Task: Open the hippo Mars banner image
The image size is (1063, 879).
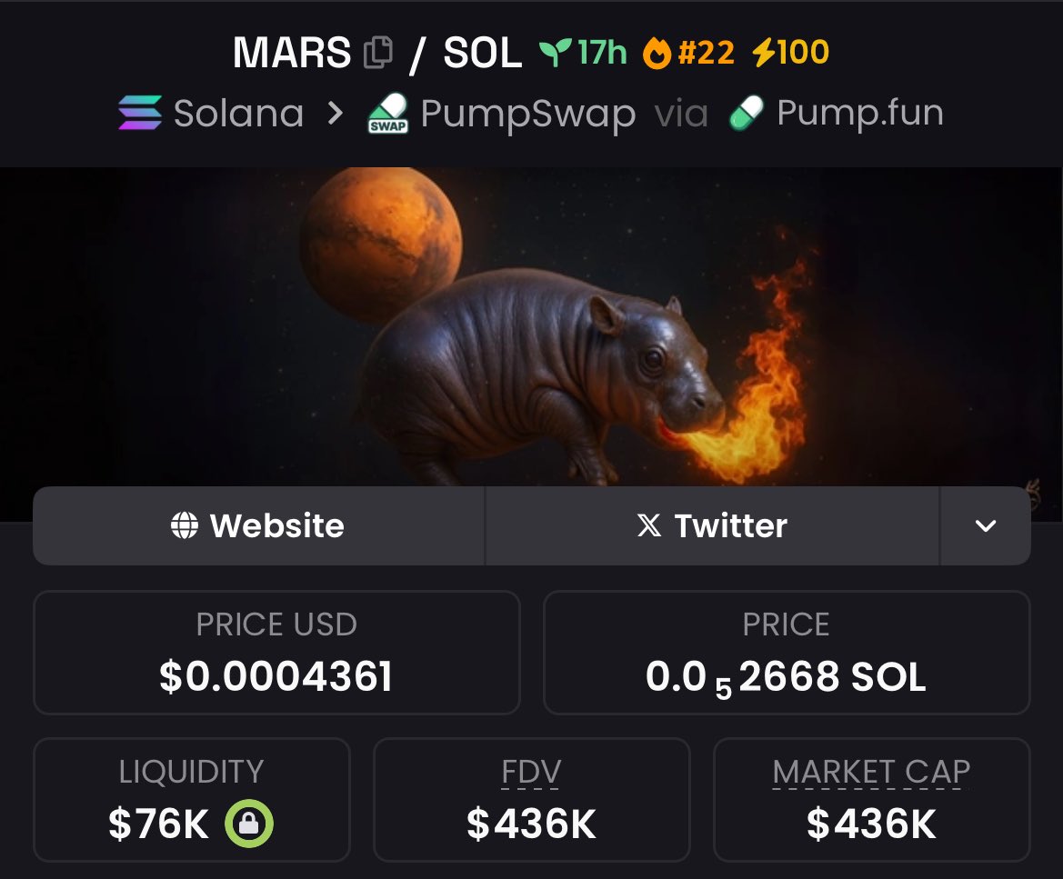Action: point(531,326)
